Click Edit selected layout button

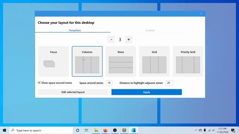73,92
